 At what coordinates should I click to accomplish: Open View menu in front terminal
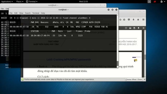tap(21, 13)
